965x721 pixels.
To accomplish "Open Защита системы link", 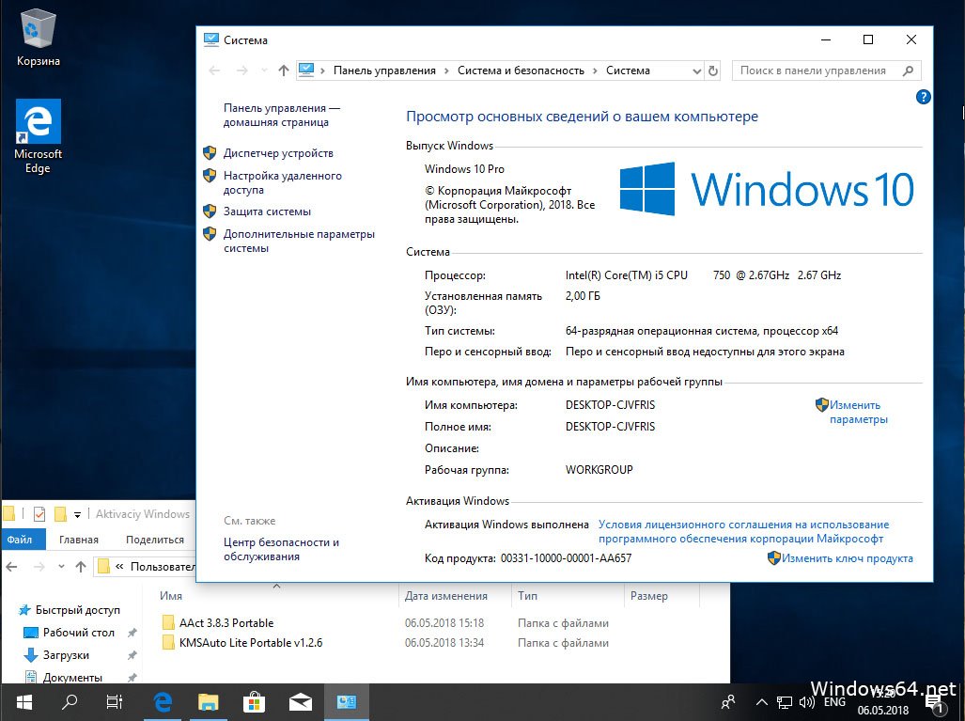I will coord(267,212).
